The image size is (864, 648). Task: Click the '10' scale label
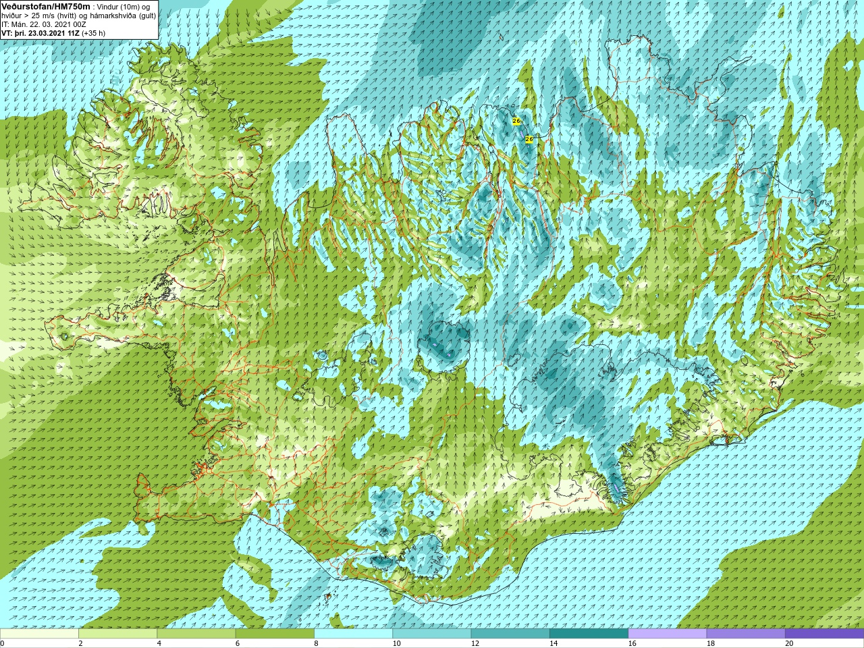[396, 643]
